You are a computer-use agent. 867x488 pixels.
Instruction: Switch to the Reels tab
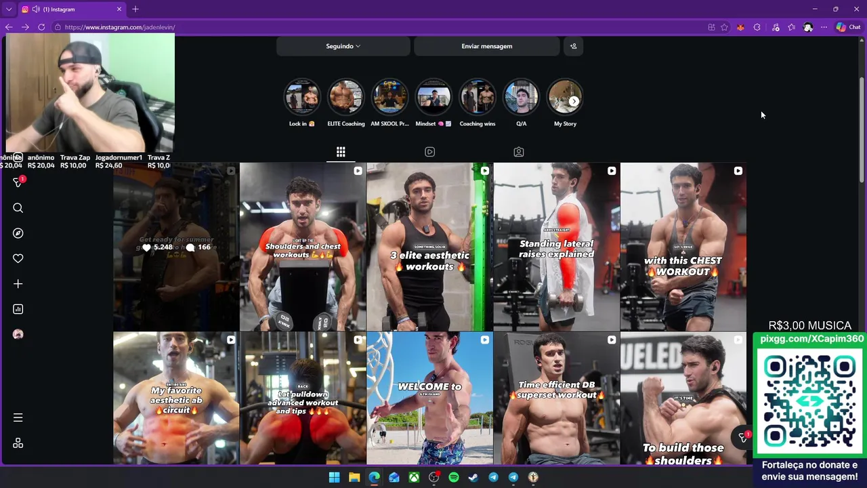(429, 152)
